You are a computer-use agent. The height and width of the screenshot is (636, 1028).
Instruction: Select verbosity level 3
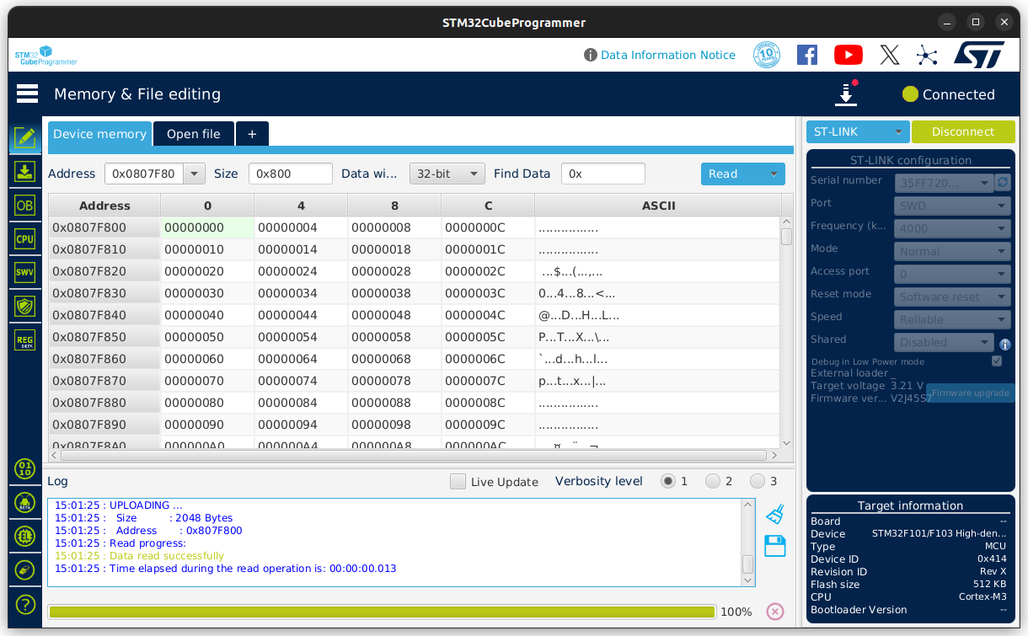(758, 481)
